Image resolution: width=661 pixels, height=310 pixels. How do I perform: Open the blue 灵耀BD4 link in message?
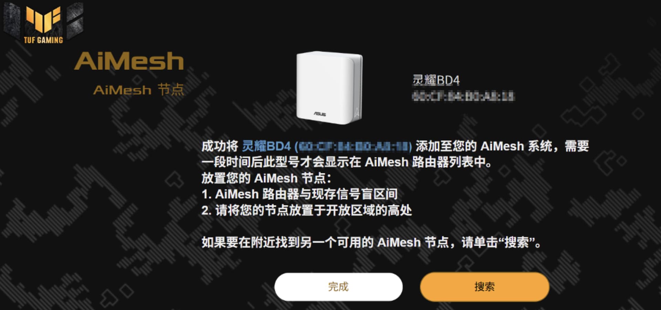[x=266, y=146]
